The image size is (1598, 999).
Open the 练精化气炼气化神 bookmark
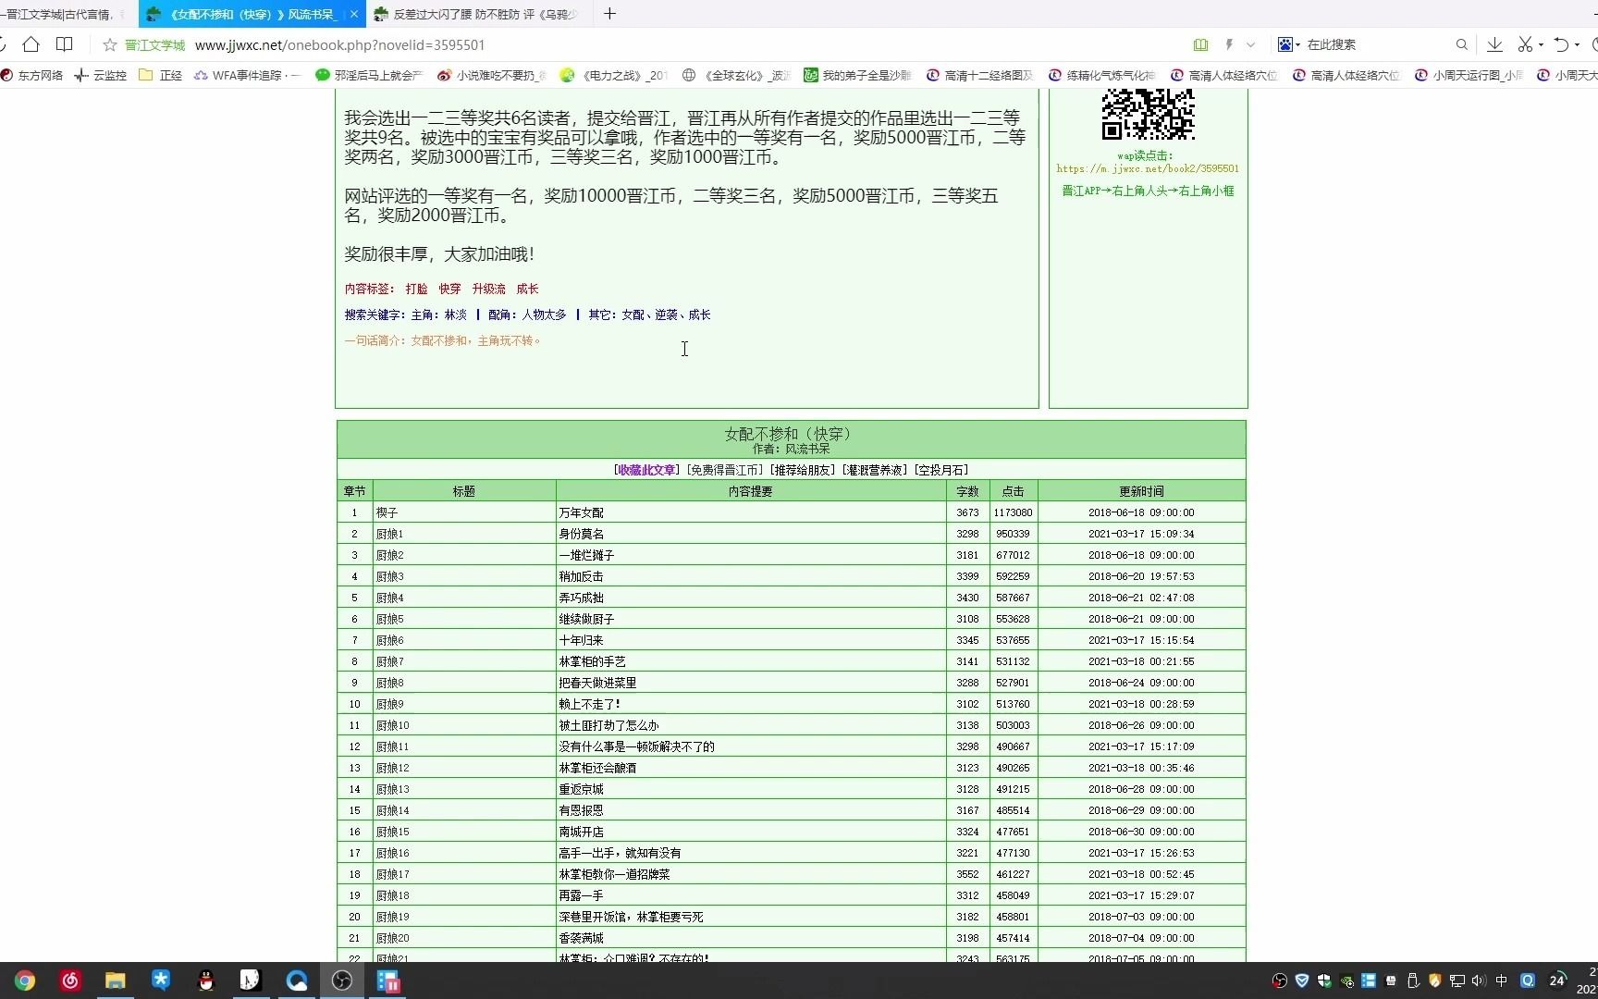(1102, 76)
